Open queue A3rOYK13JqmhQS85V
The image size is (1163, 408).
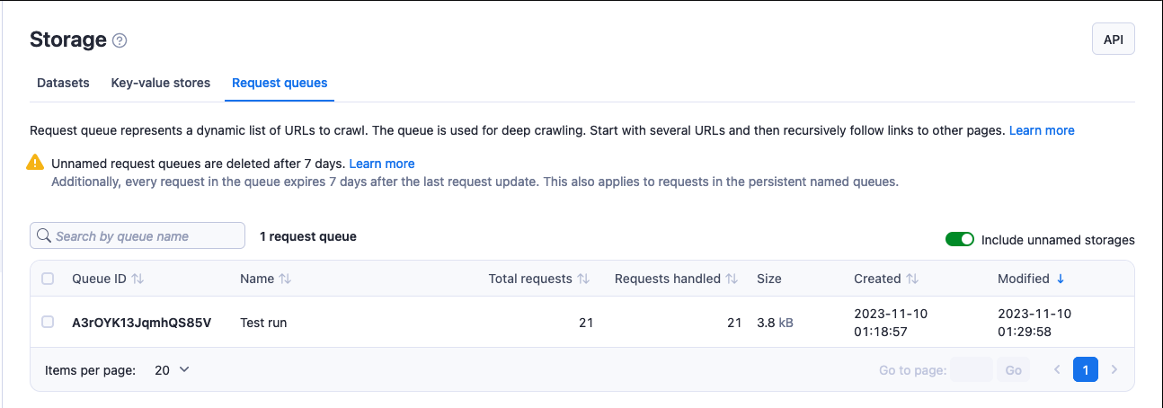pos(141,322)
